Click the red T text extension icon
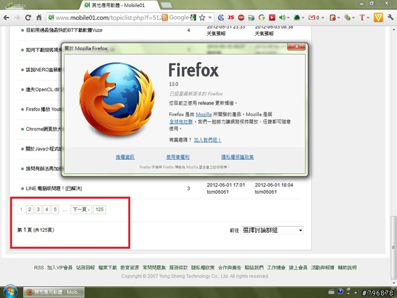 pyautogui.click(x=362, y=17)
